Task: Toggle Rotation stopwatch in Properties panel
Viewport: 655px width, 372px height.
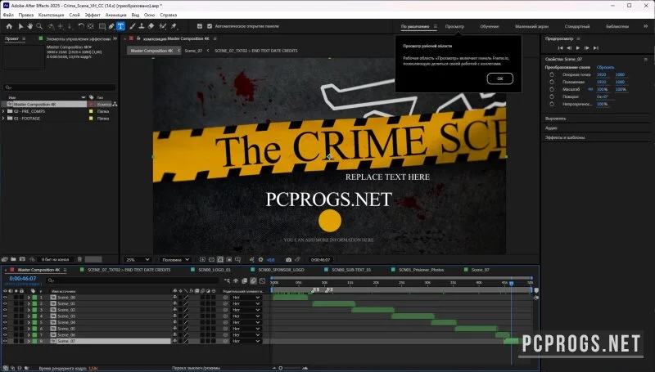Action: point(552,96)
